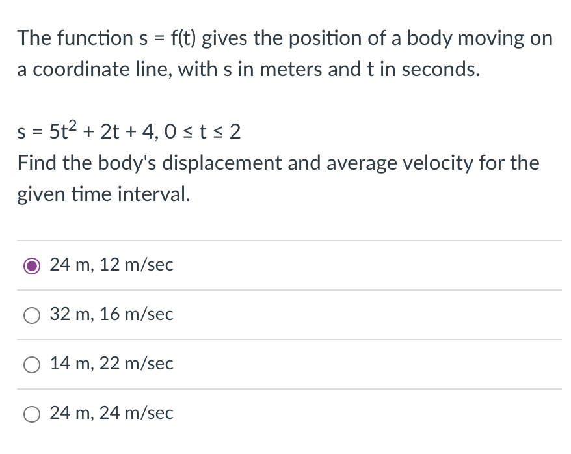
Task: Click the "32 m, 16 m/sec" answer label
Action: [x=111, y=314]
